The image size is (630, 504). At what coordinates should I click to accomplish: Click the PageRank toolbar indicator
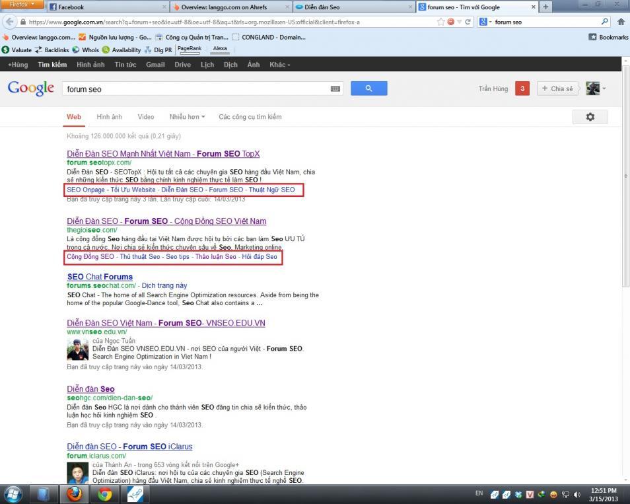(x=190, y=50)
